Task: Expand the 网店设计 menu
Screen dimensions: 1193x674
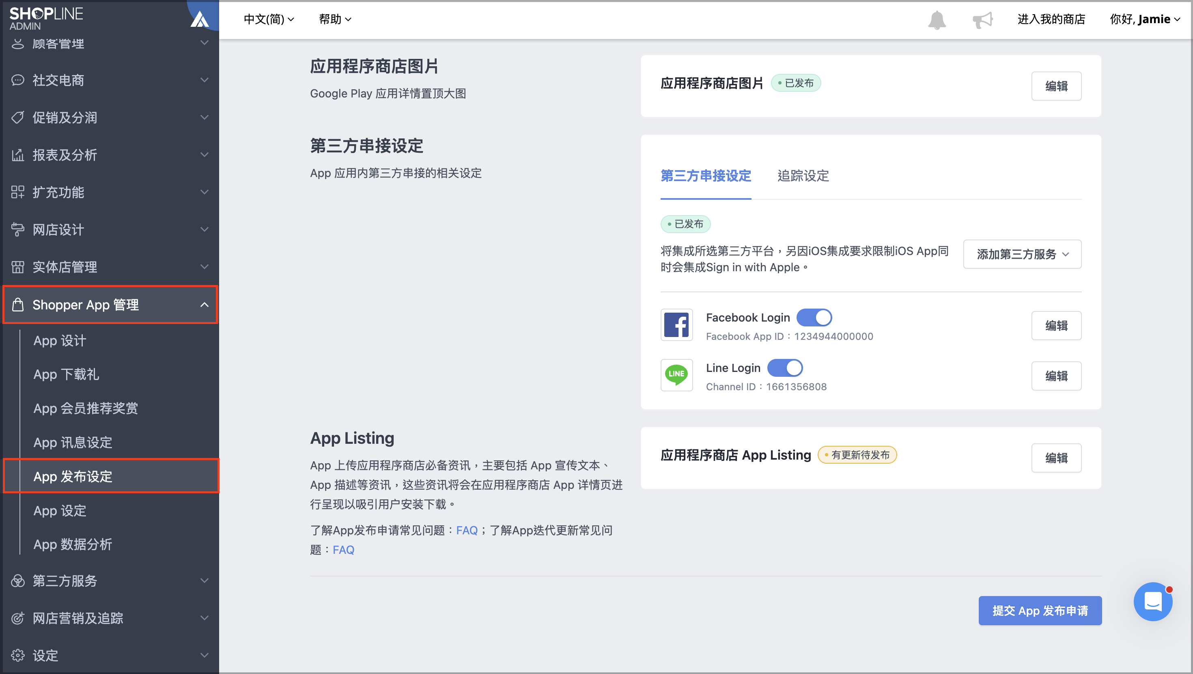Action: (110, 229)
